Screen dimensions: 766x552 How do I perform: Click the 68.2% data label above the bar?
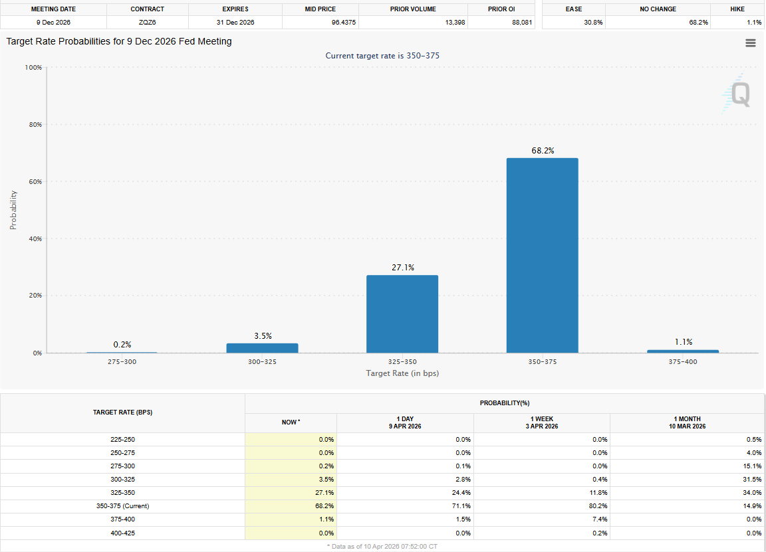coord(543,151)
